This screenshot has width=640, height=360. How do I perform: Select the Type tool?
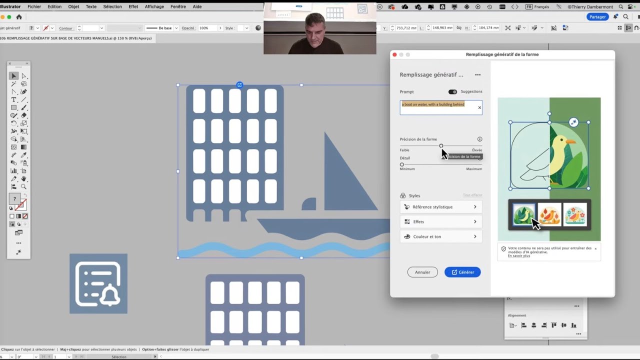point(13,100)
